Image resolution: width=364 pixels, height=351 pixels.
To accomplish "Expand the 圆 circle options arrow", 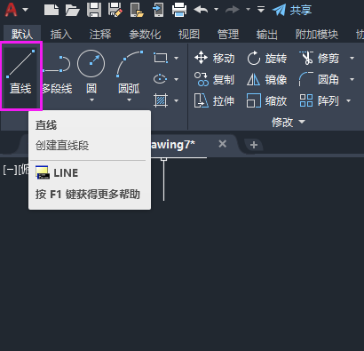I will [91, 100].
